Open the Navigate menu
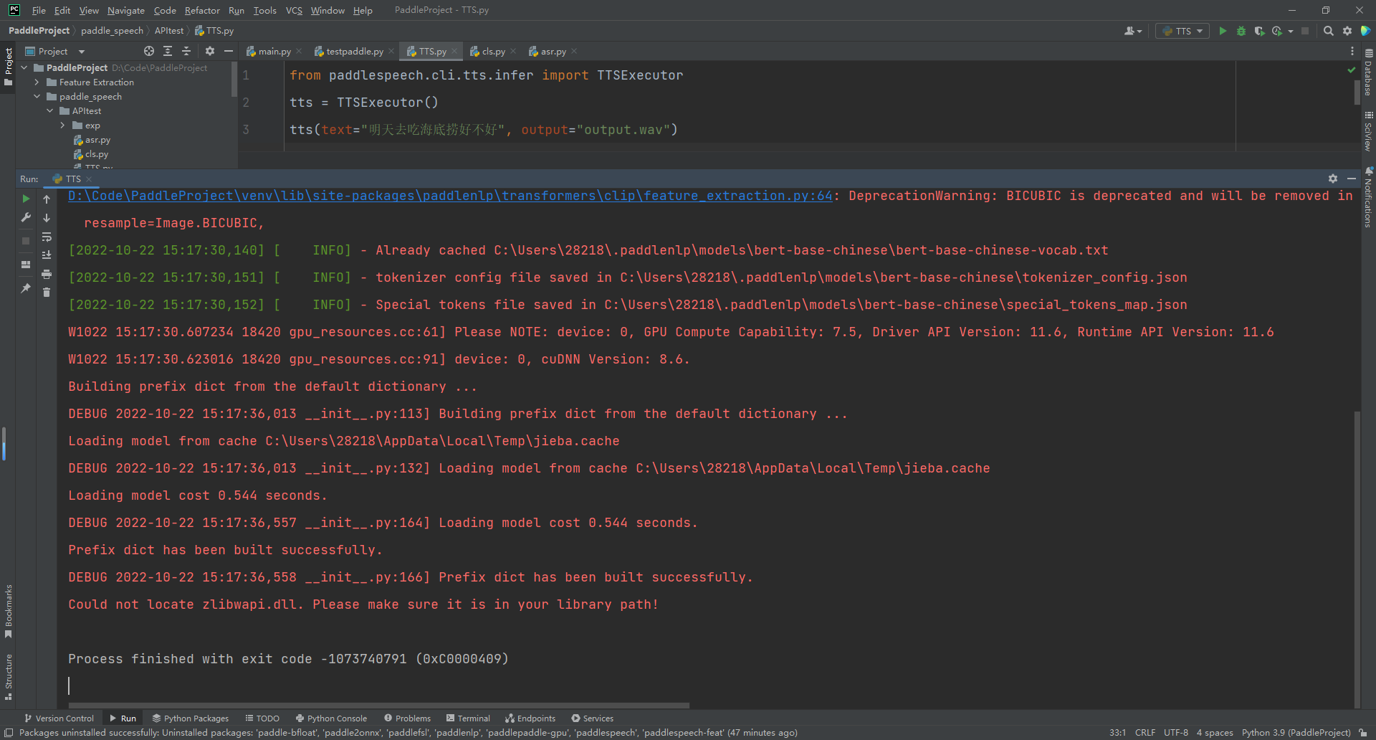The height and width of the screenshot is (740, 1376). point(126,10)
